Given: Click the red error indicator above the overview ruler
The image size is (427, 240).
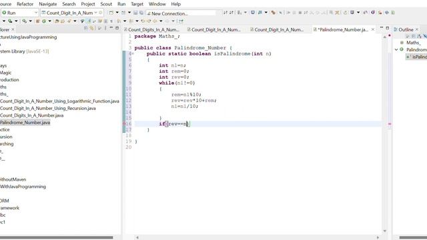Looking at the screenshot, I should 390,35.
